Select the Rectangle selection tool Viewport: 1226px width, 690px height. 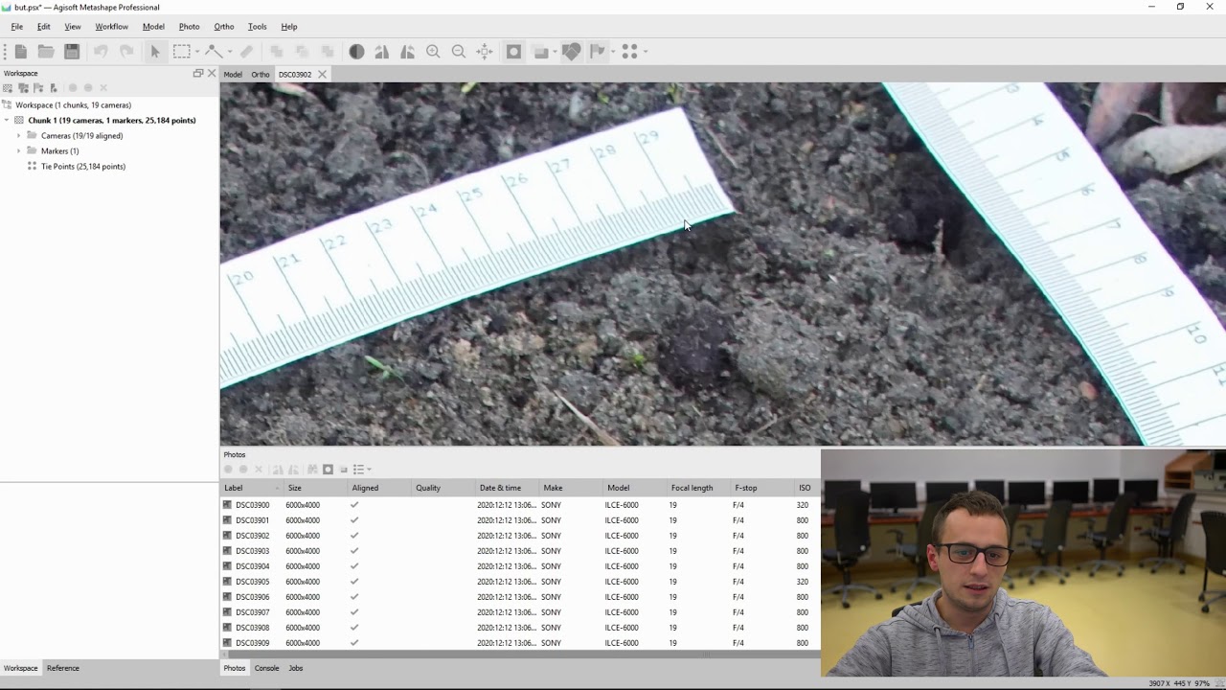tap(181, 52)
